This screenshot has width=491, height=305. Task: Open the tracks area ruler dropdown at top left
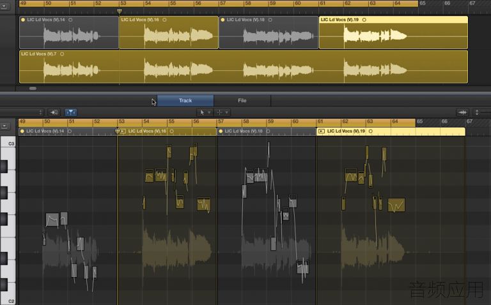[x=4, y=6]
